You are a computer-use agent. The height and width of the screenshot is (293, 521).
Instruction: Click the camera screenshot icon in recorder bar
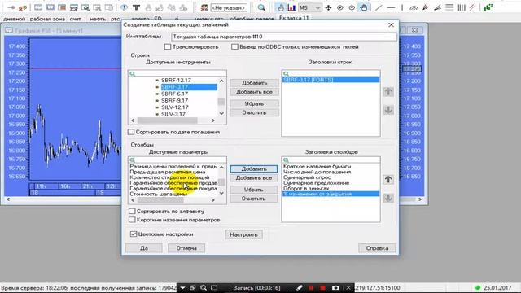point(335,287)
